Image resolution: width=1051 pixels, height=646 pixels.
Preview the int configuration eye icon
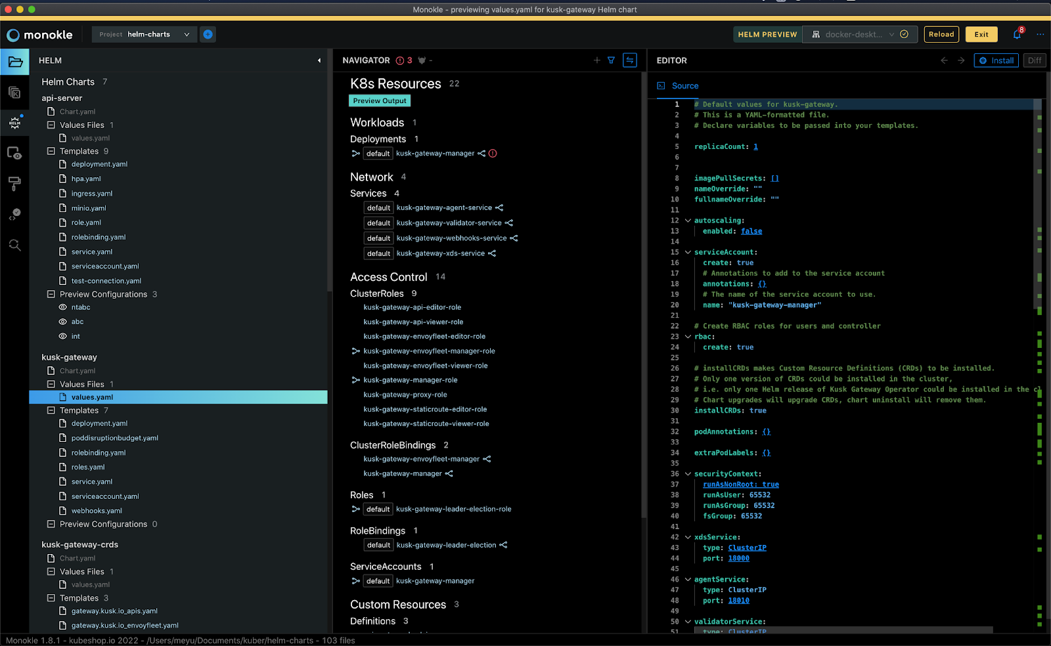point(63,336)
